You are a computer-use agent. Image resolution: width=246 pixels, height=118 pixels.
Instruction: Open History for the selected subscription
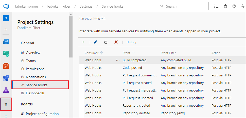[131, 42]
